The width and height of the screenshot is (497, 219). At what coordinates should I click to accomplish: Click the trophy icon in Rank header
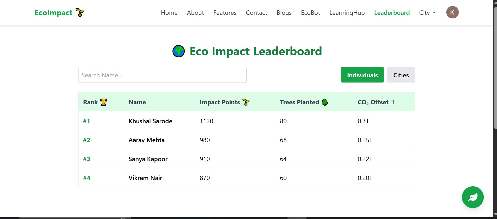pyautogui.click(x=103, y=102)
